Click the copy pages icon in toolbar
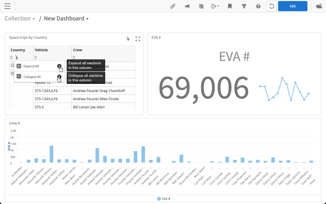Screen dimensions: 326x204 point(201,6)
